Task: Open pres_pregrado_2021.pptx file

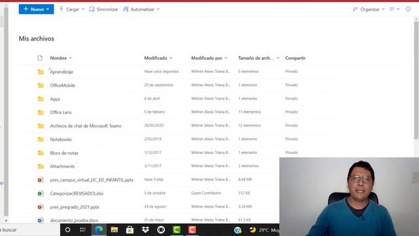Action: 75,207
